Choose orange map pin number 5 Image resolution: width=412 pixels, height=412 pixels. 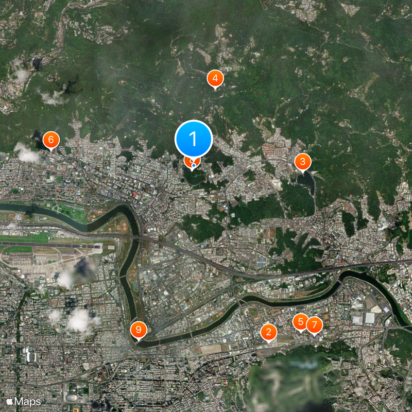coord(300,322)
